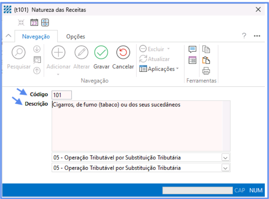
Task: Expand second Operação Tributável combo box arrow
Action: (225, 168)
